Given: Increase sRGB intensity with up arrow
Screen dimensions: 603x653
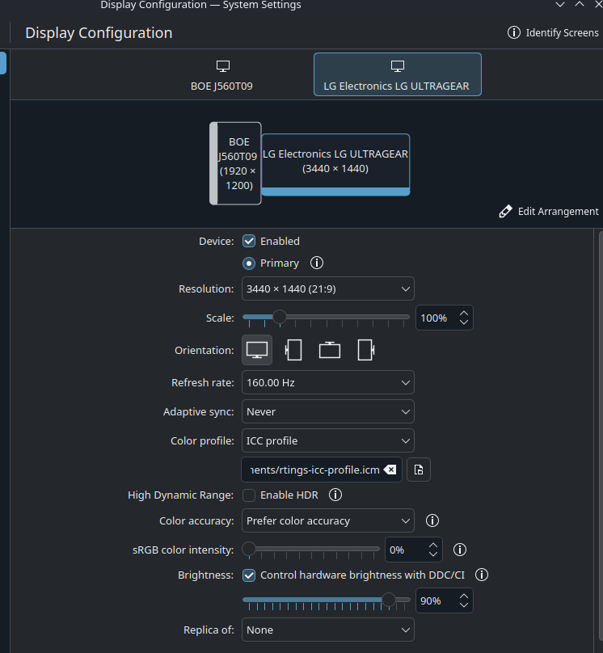Looking at the screenshot, I should (x=433, y=546).
